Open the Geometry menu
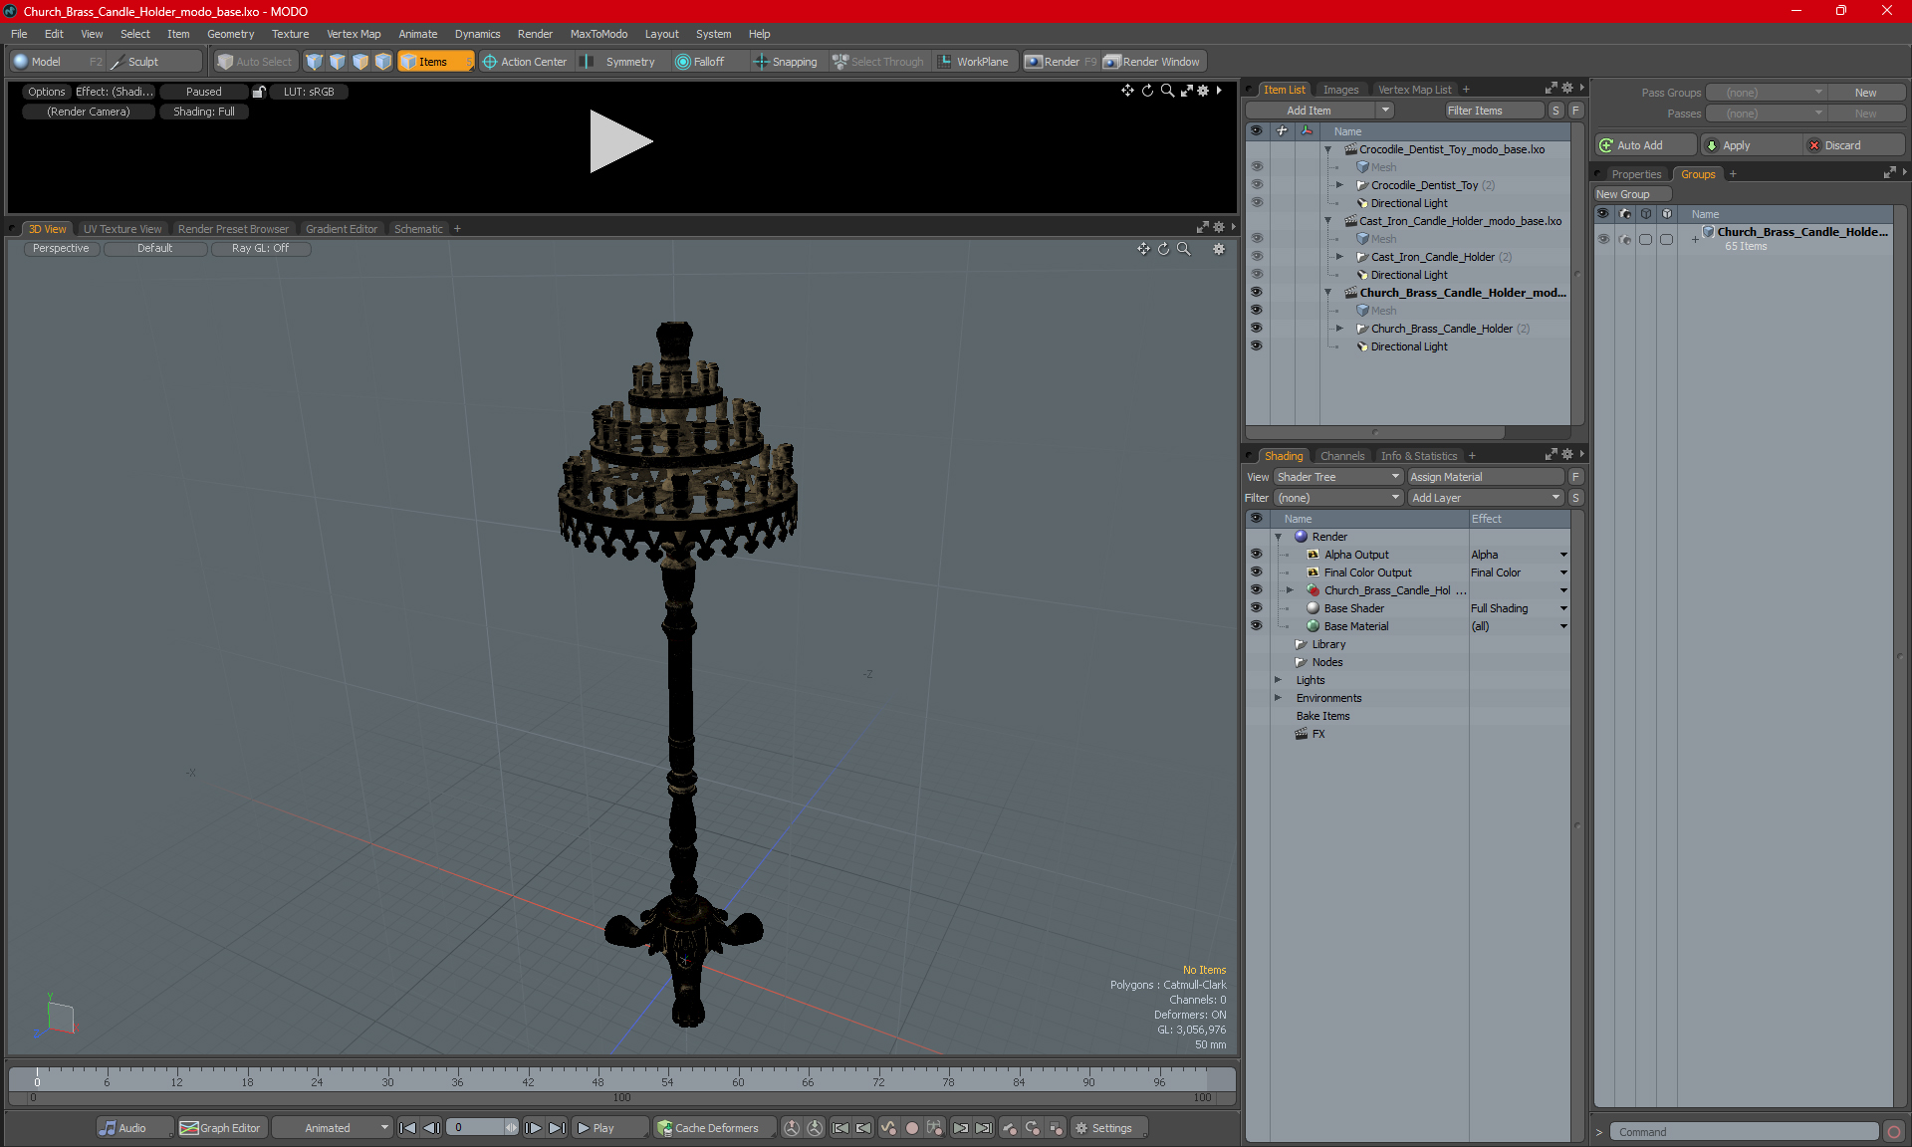Screen dimensions: 1912x1147 pyautogui.click(x=230, y=34)
